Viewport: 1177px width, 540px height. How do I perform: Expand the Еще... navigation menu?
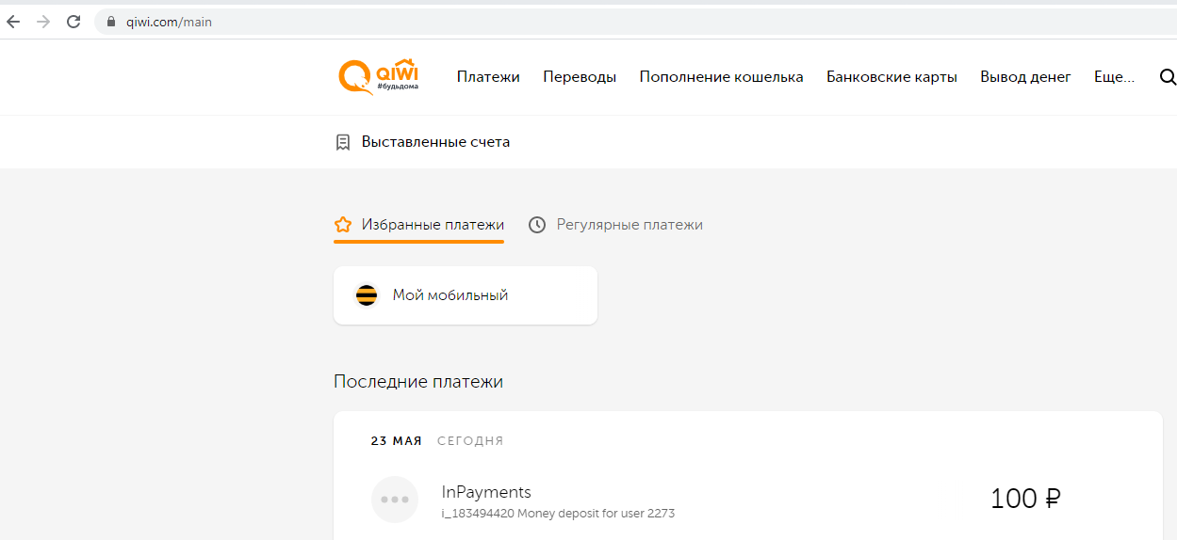point(1114,77)
